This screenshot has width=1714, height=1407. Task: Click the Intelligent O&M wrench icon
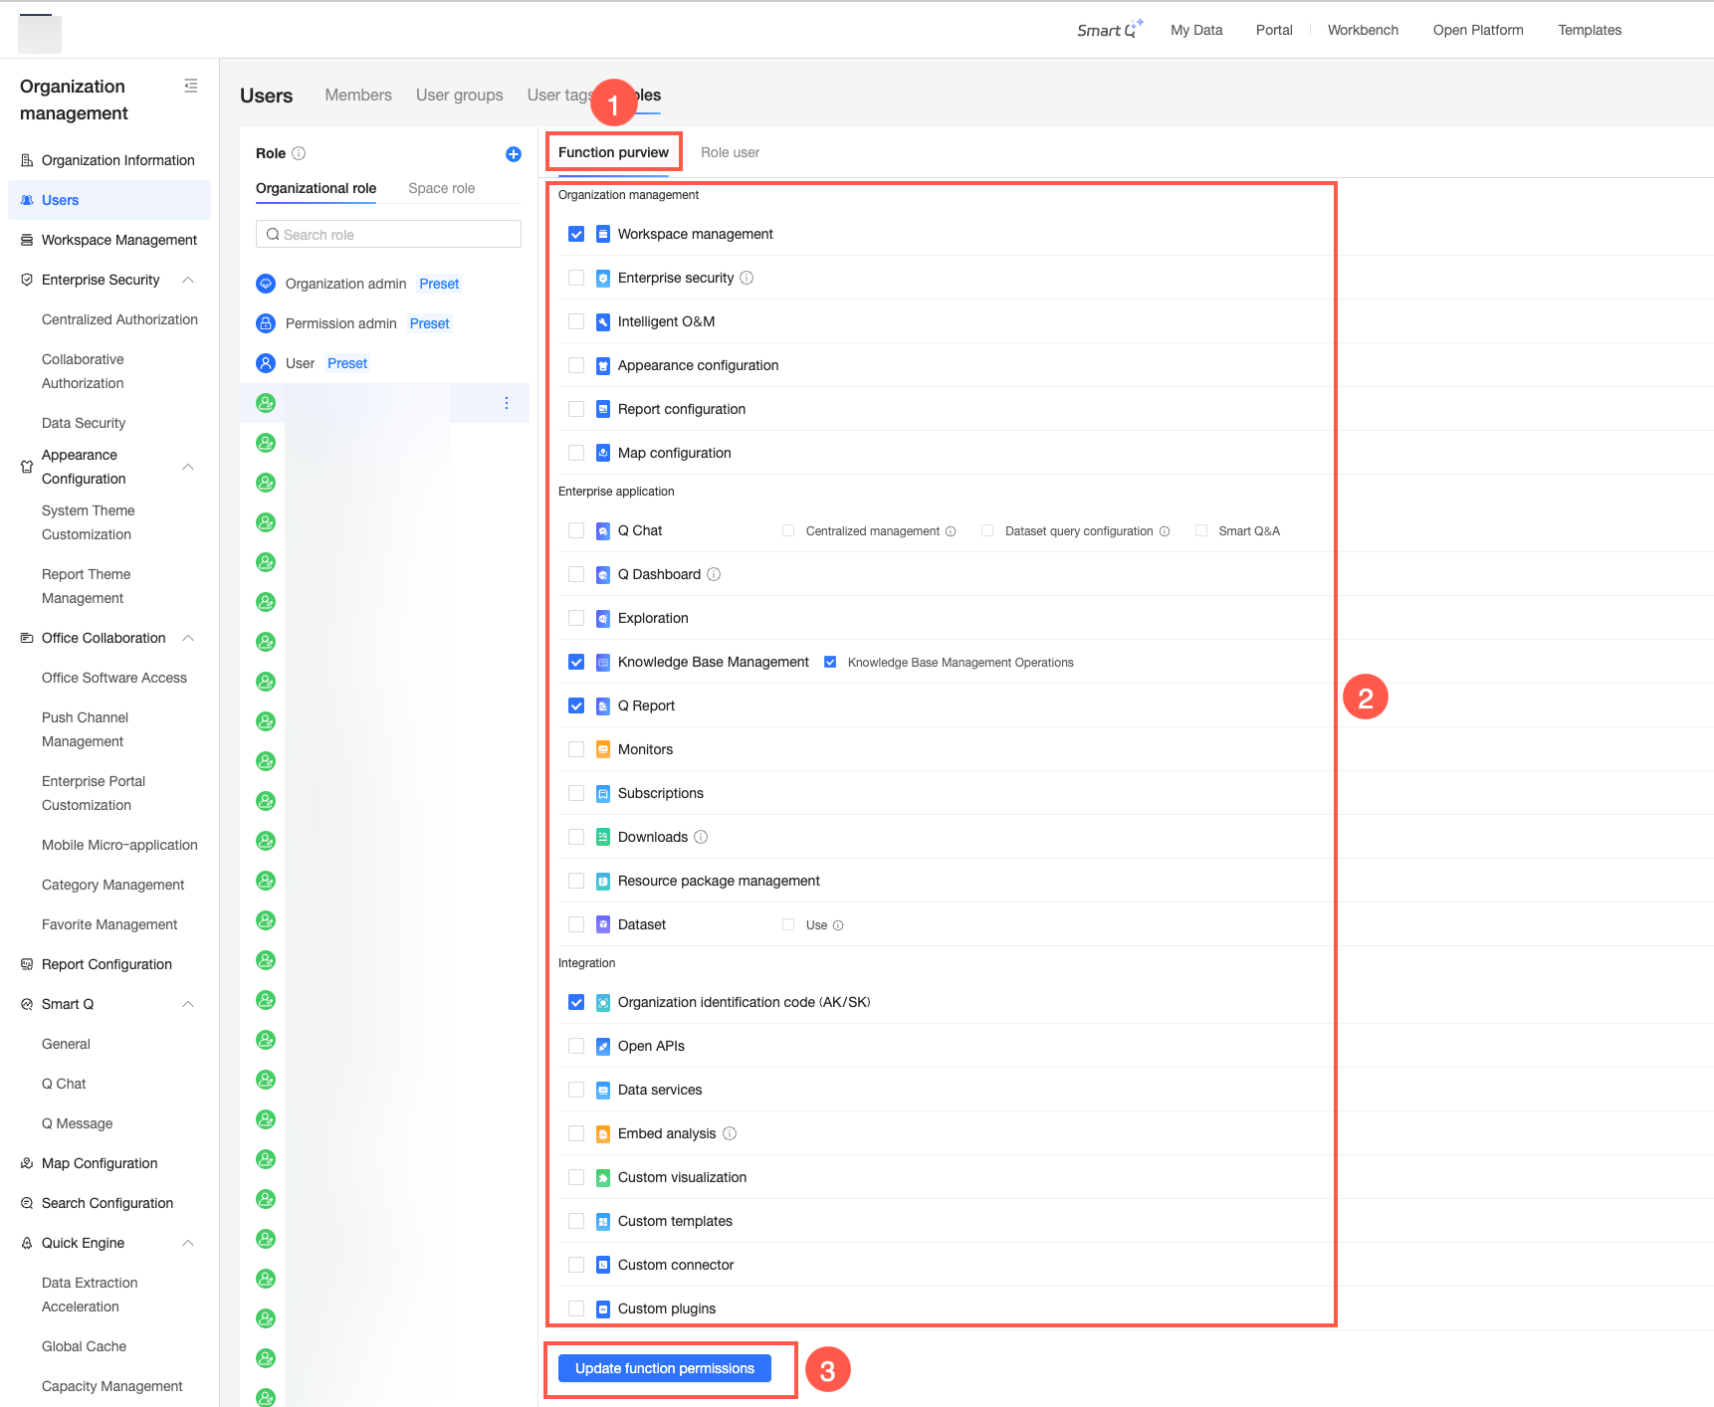pos(603,321)
